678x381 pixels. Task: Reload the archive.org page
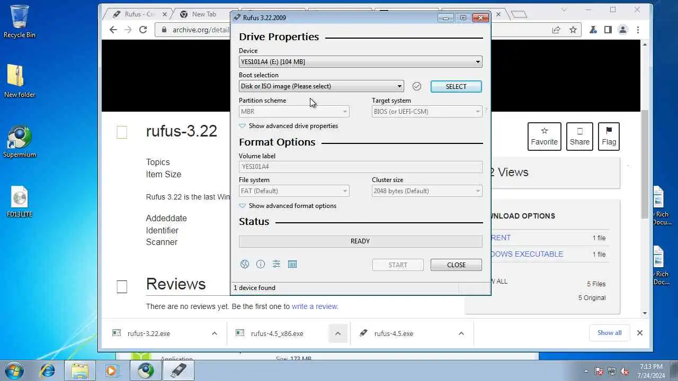point(143,30)
